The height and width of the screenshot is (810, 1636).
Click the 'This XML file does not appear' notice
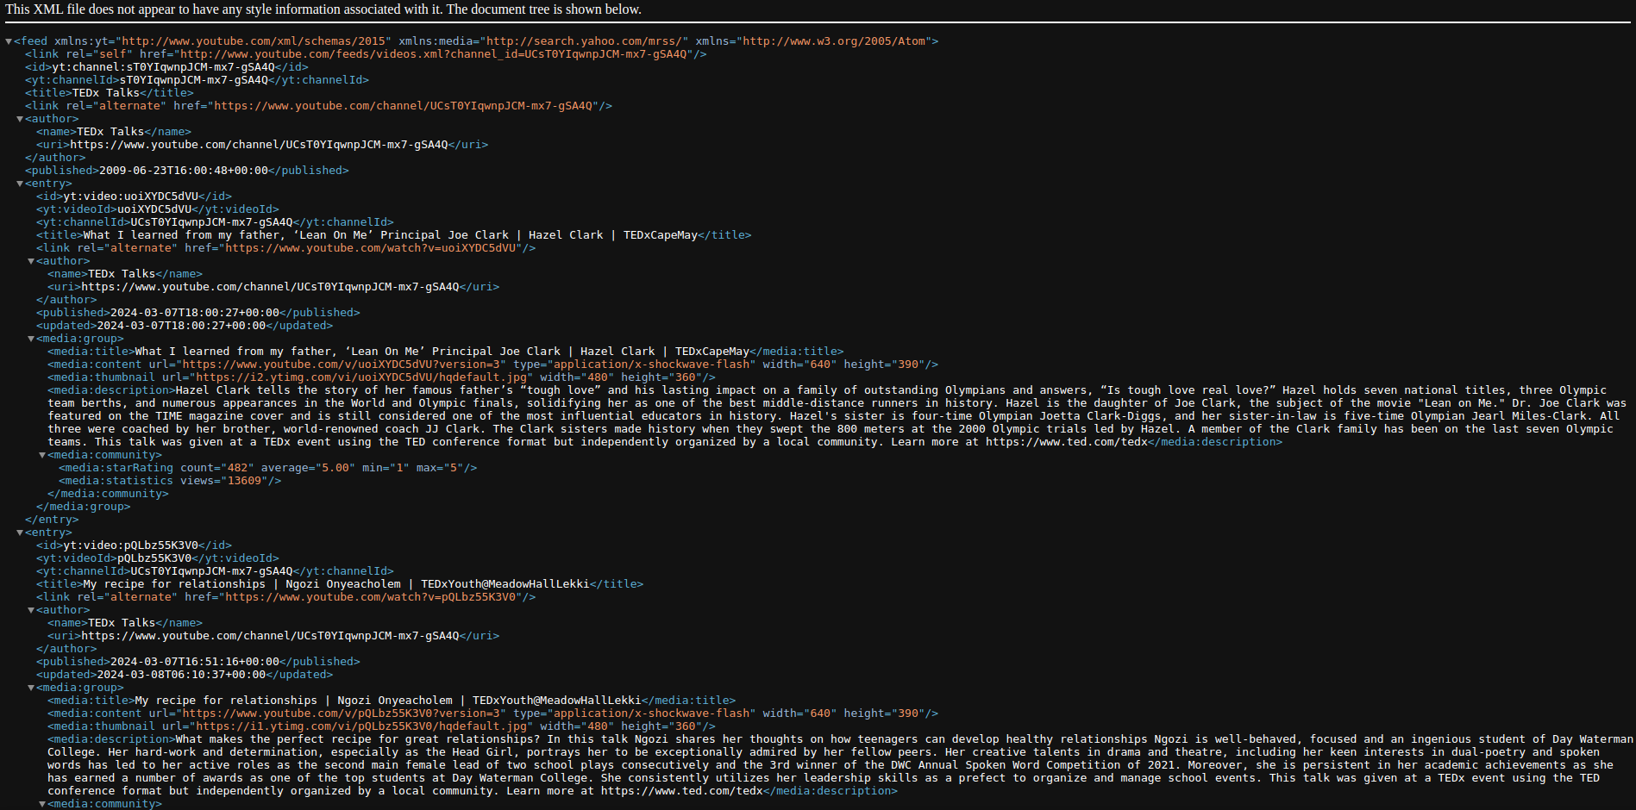click(323, 9)
